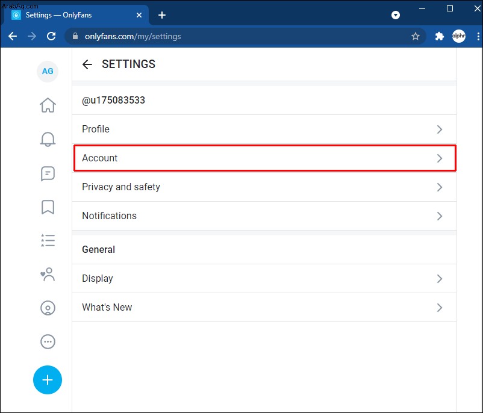483x413 pixels.
Task: Open the notifications bell icon
Action: [x=48, y=139]
